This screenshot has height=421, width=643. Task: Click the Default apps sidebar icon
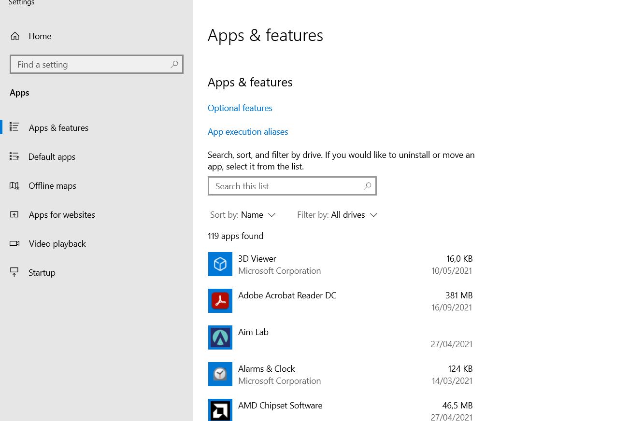tap(14, 156)
